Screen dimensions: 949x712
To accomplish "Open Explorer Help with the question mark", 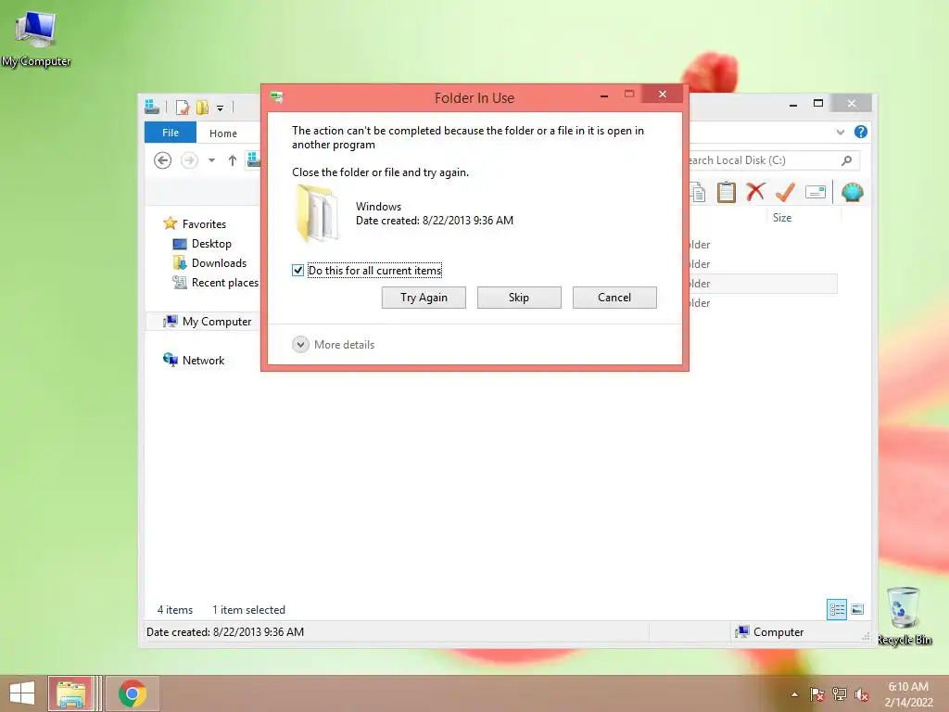I will 861,132.
